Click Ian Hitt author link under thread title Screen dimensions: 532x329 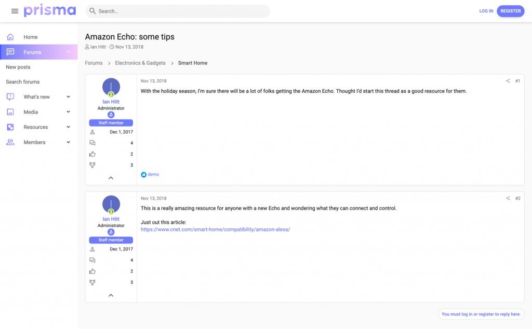tap(98, 47)
